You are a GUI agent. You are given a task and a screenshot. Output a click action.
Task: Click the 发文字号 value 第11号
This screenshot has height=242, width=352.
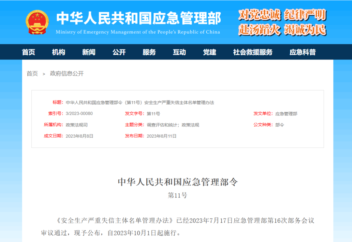[153, 114]
